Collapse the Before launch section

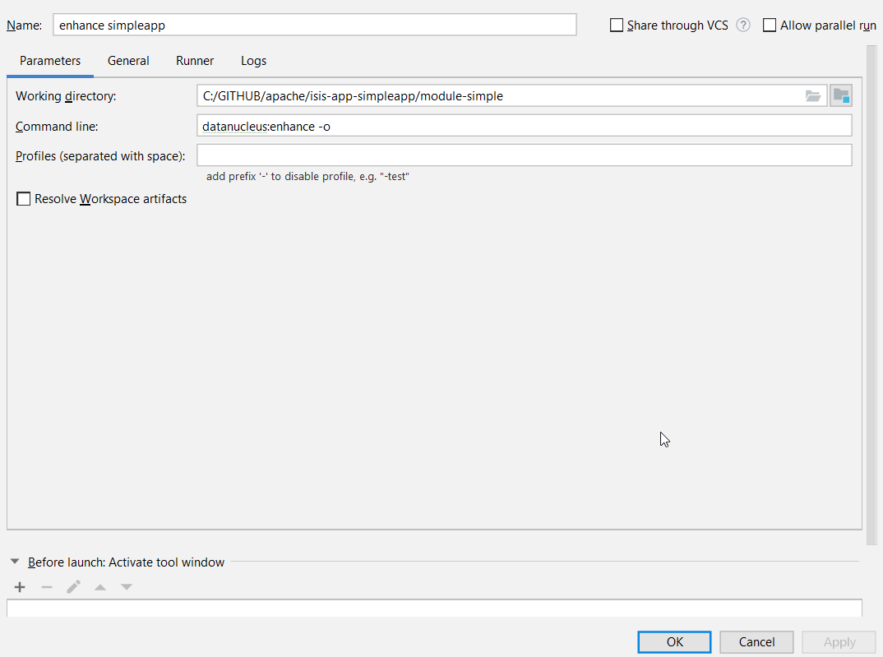coord(14,560)
